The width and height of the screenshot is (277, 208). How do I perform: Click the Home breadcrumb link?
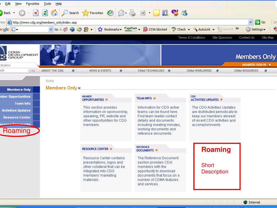[50, 80]
